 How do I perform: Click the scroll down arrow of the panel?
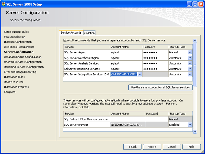195,132
